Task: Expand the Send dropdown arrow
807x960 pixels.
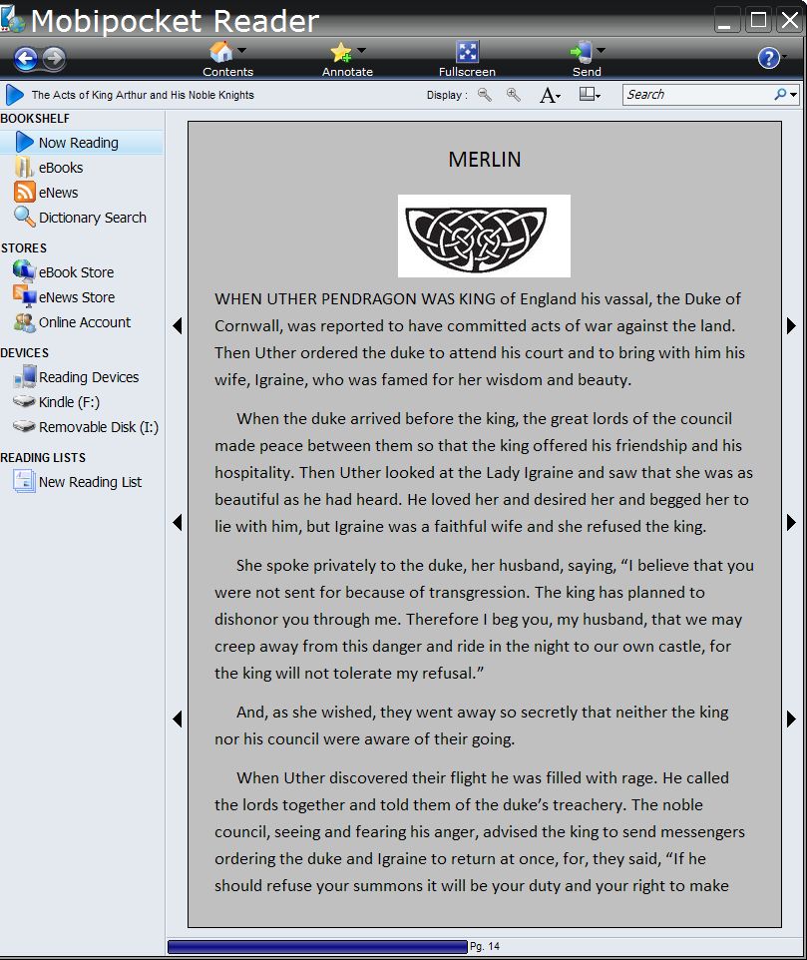Action: tap(601, 50)
